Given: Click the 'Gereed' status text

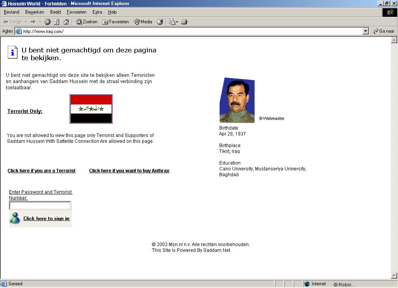Looking at the screenshot, I should 16,284.
